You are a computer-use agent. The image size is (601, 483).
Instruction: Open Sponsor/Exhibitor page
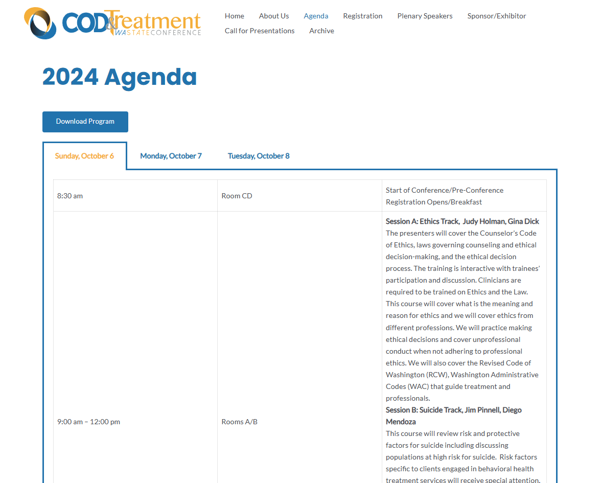[x=496, y=16]
